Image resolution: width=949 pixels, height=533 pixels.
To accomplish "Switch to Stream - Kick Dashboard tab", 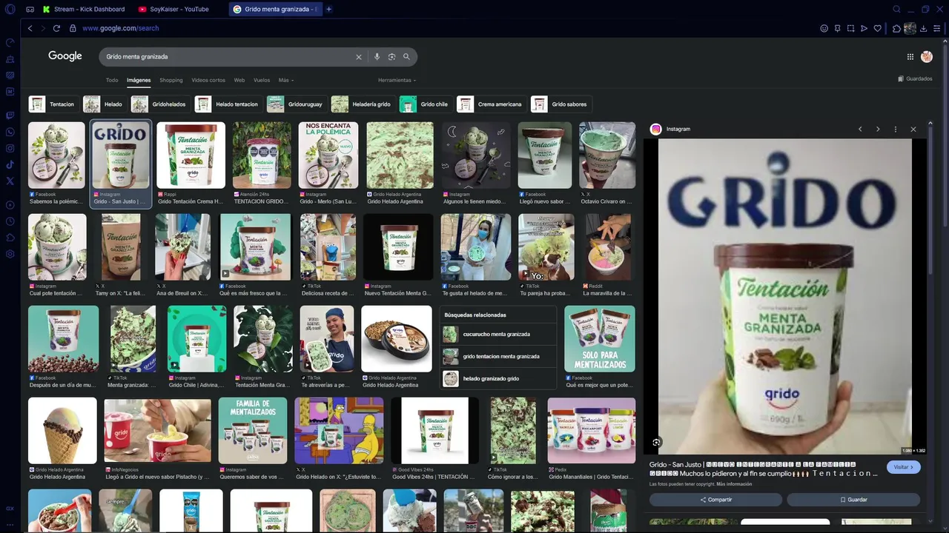I will click(x=84, y=10).
